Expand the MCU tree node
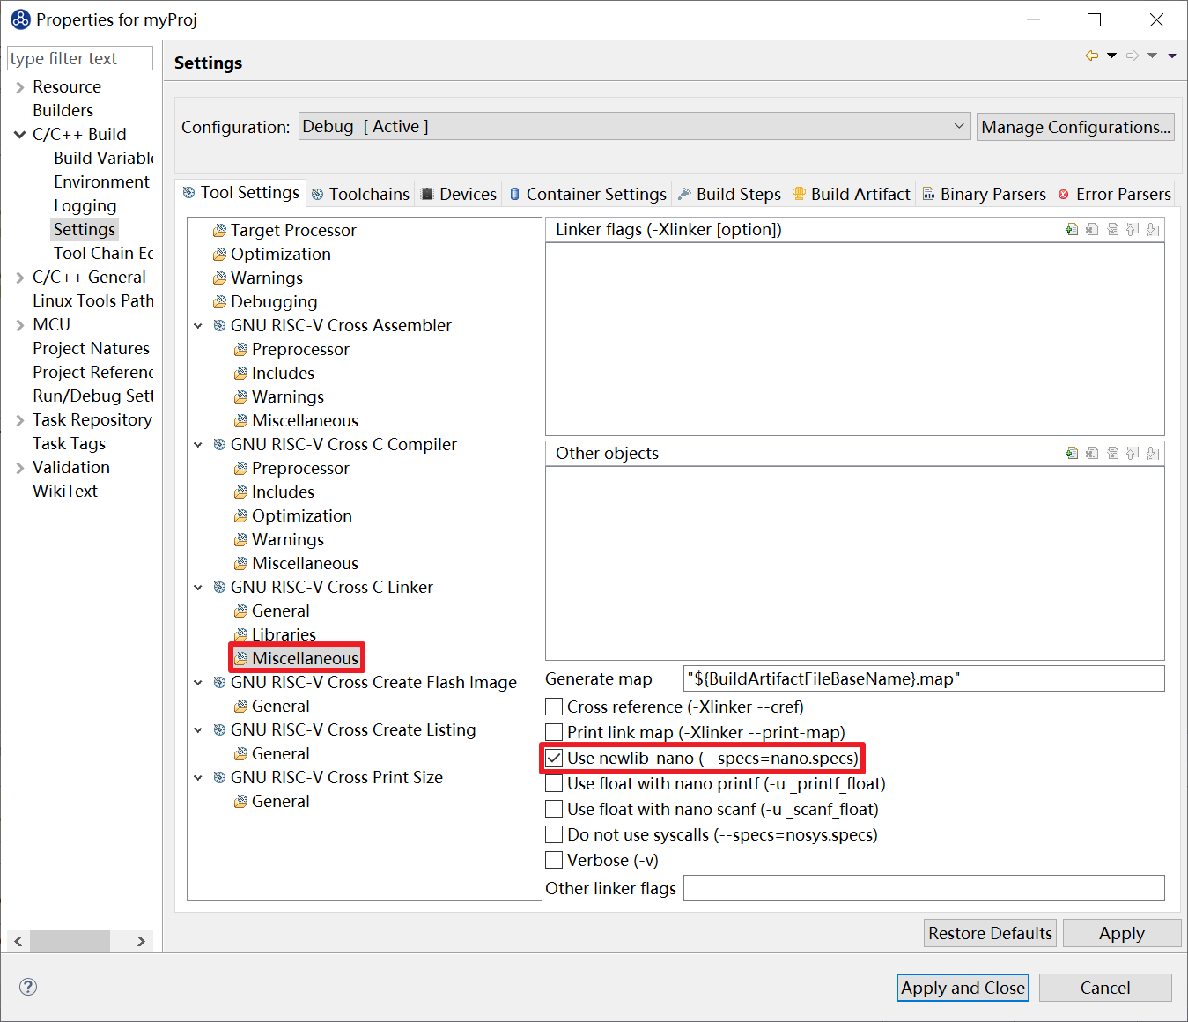 [x=19, y=325]
